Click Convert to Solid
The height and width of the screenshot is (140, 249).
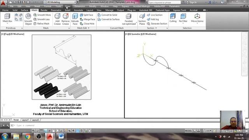point(107,15)
